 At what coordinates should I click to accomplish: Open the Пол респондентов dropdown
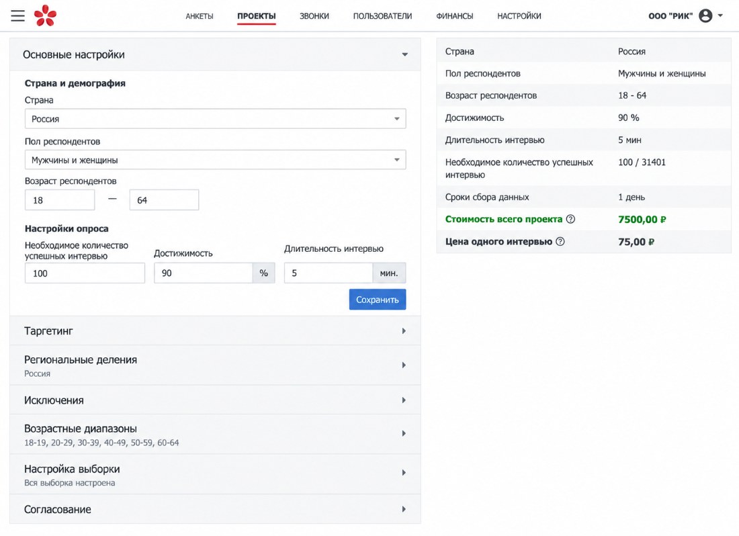(x=216, y=160)
